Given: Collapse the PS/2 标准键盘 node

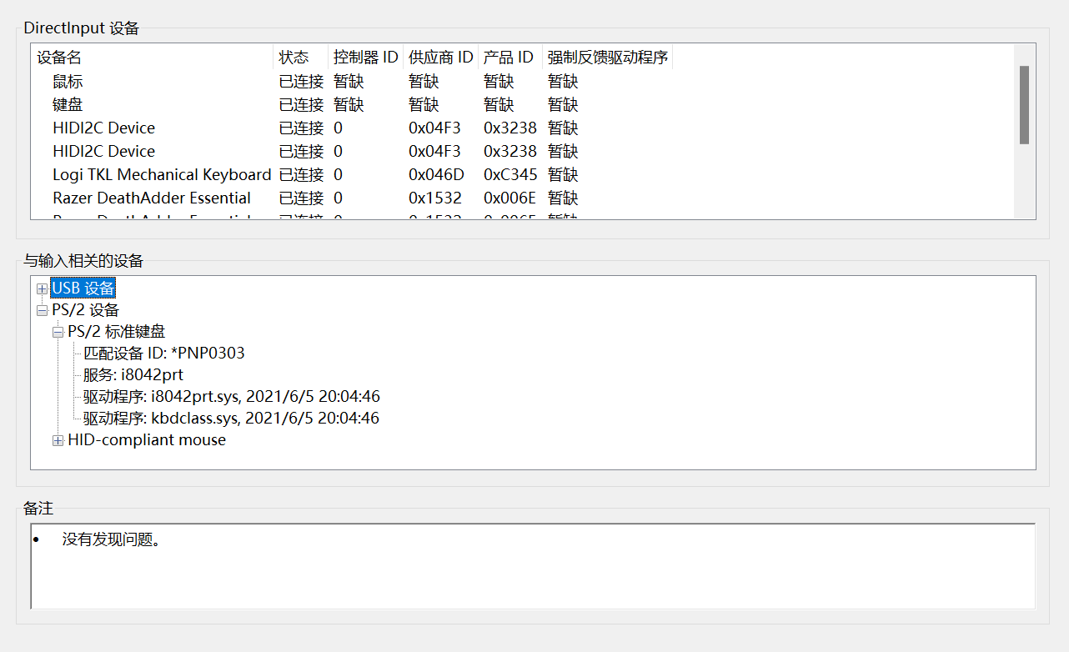Looking at the screenshot, I should point(58,332).
